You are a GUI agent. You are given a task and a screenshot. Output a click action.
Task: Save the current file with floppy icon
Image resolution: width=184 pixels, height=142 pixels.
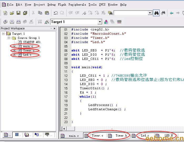(x=18, y=13)
